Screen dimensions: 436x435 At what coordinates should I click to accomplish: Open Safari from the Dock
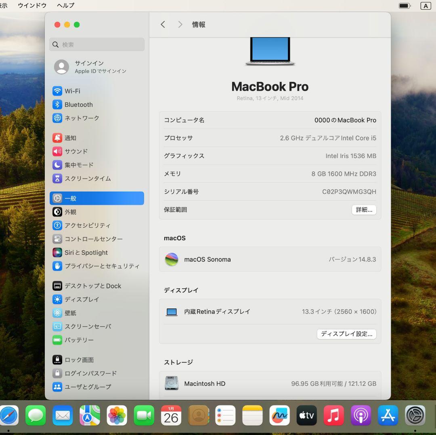(x=9, y=415)
